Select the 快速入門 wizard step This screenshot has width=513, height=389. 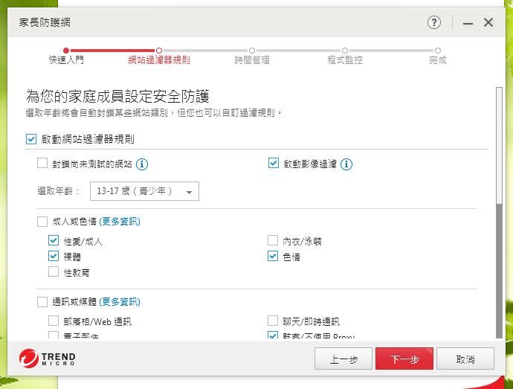(66, 59)
